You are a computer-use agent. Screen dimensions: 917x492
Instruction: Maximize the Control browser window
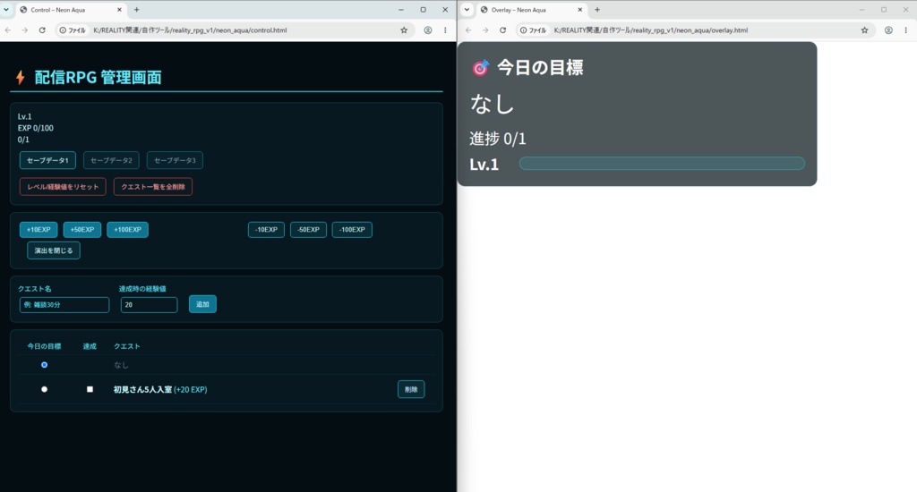click(423, 10)
